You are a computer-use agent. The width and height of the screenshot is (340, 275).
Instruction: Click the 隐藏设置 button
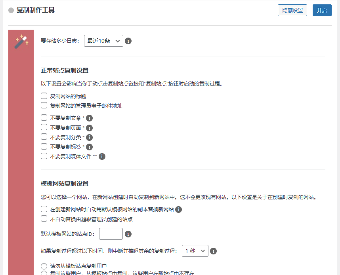tap(292, 10)
